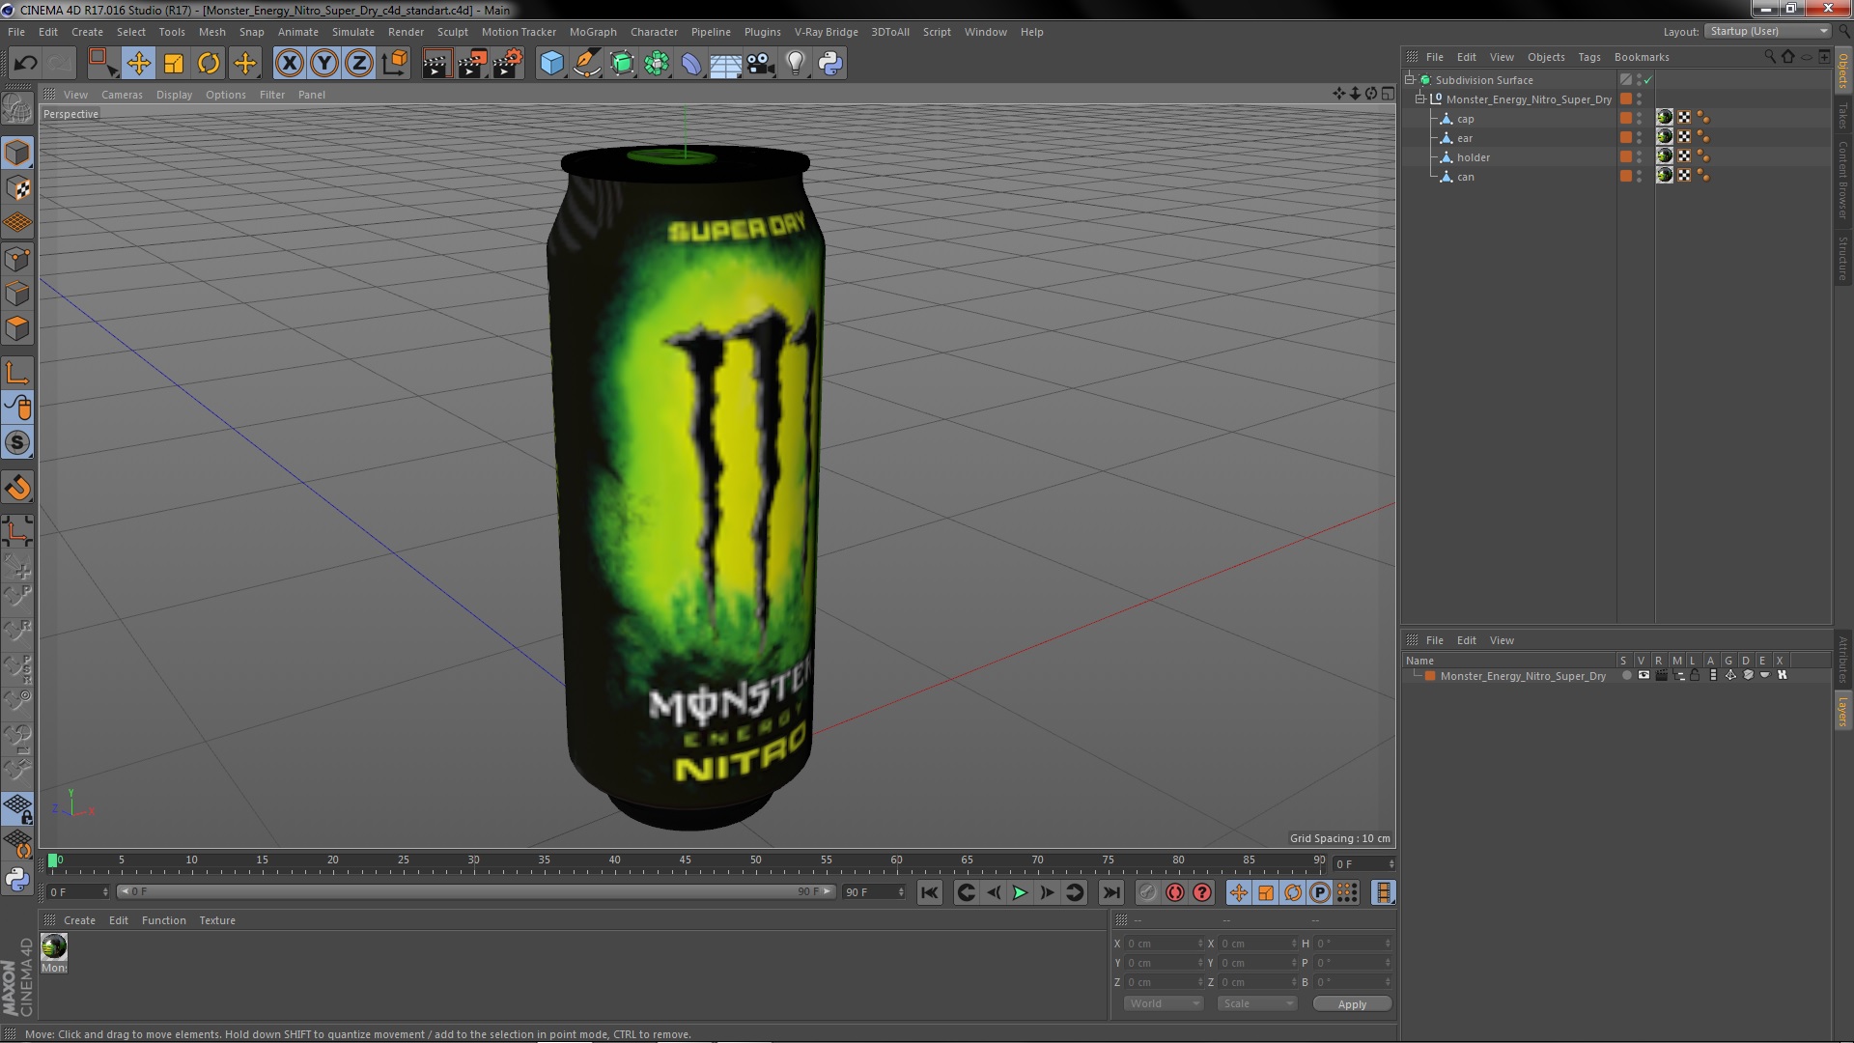1854x1043 pixels.
Task: Select the spline Pen tool
Action: coord(586,64)
